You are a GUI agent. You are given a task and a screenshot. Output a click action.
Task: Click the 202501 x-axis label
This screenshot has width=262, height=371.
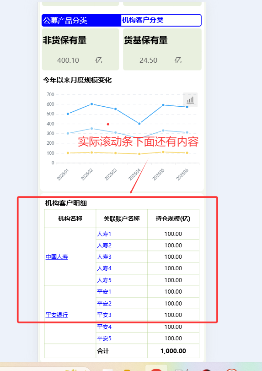[x=63, y=175]
